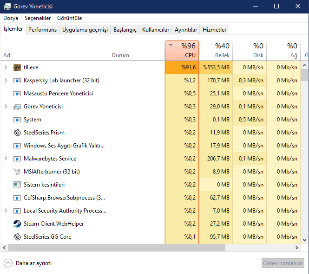Click the horizontal scrollbar left arrow
This screenshot has width=309, height=274.
tap(4, 248)
